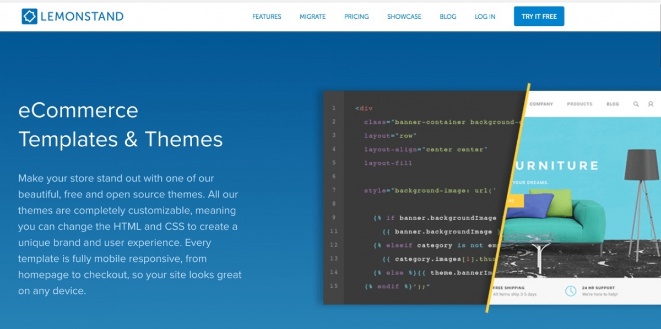The image size is (661, 329).
Task: Visit the Blog from top navigation
Action: [448, 17]
